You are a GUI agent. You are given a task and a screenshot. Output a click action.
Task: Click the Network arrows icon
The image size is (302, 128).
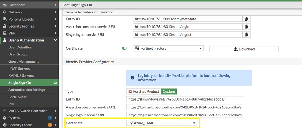click(5, 12)
